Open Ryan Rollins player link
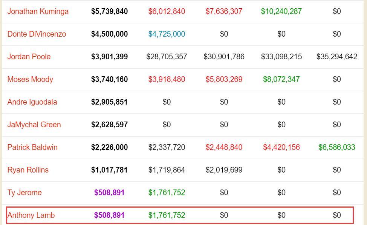The image size is (367, 225). [28, 170]
